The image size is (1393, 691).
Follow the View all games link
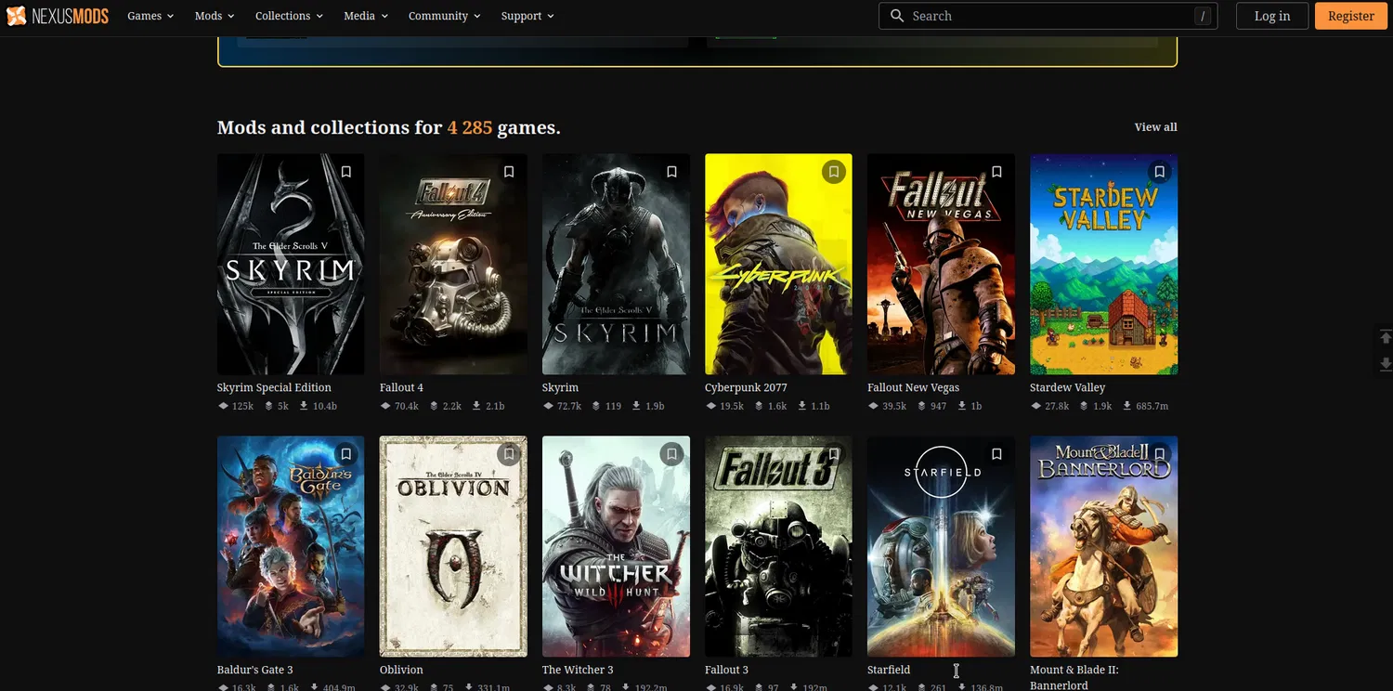click(x=1156, y=127)
